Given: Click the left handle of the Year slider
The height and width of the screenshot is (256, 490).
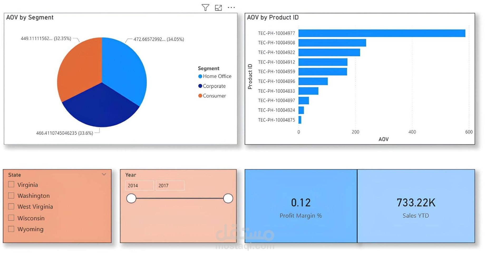Looking at the screenshot, I should pyautogui.click(x=131, y=199).
